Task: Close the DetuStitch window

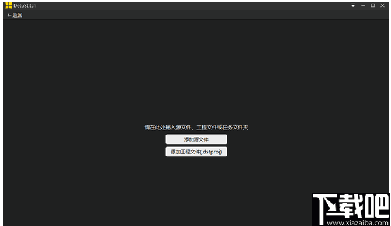Action: [x=382, y=5]
